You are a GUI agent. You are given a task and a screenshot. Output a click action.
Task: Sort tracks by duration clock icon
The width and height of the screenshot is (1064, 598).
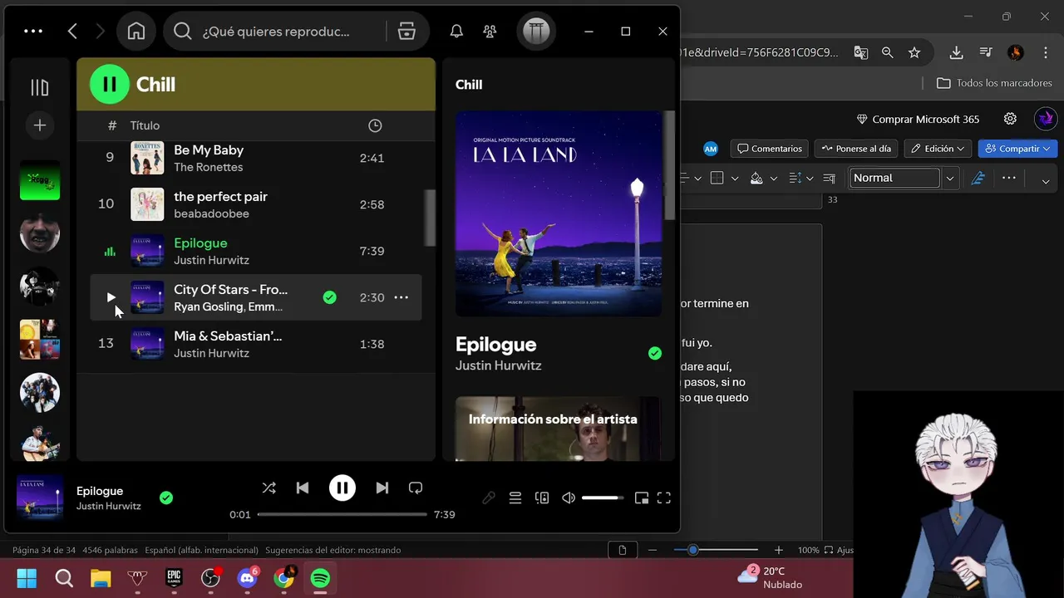pos(375,125)
